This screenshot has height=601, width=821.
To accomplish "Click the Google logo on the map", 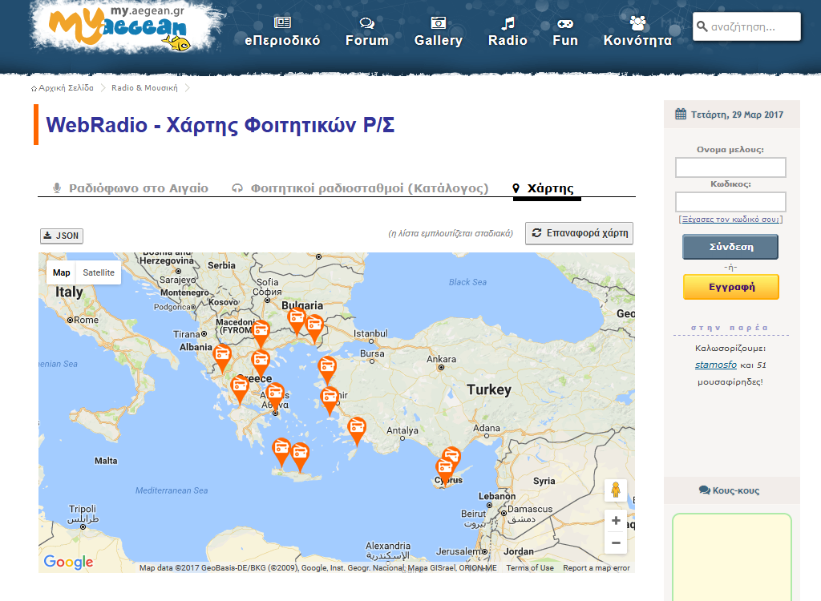I will 67,562.
